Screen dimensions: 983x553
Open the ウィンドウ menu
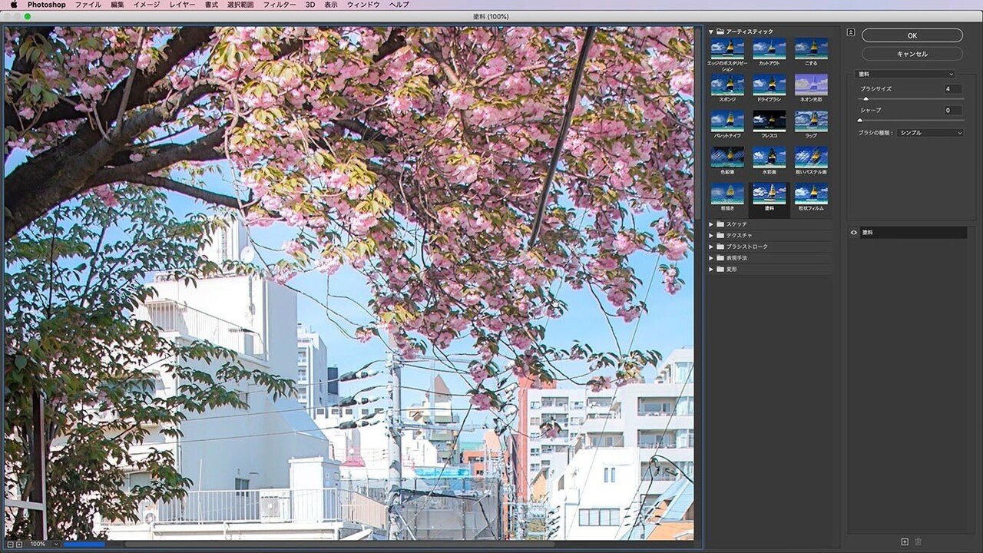tap(363, 5)
